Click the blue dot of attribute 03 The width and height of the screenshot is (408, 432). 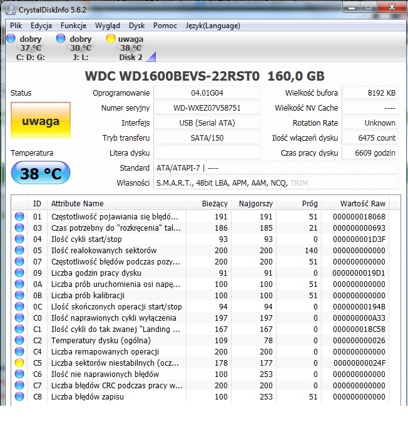click(19, 228)
